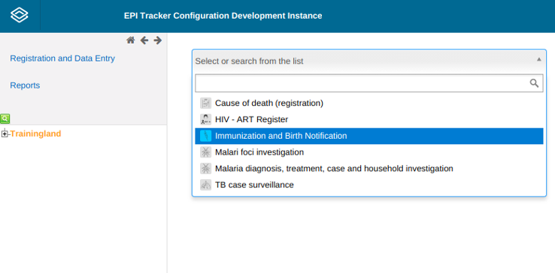Click Malari foci investigation mosquito icon
The width and height of the screenshot is (555, 273).
(205, 152)
